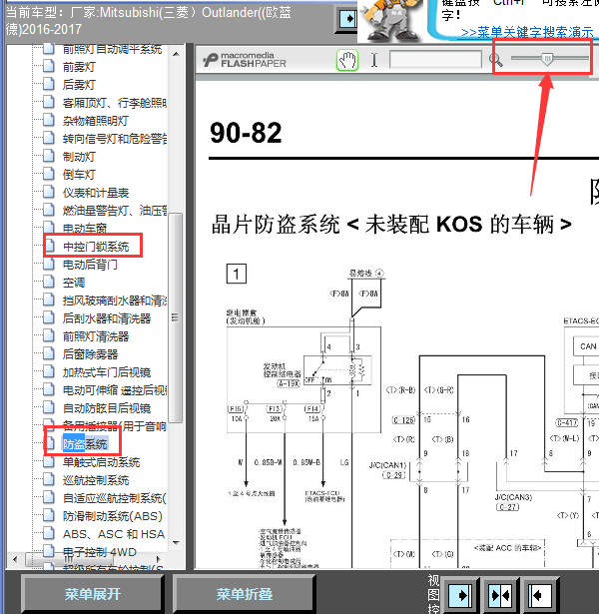Click the tree scrollbar down arrow

click(176, 543)
